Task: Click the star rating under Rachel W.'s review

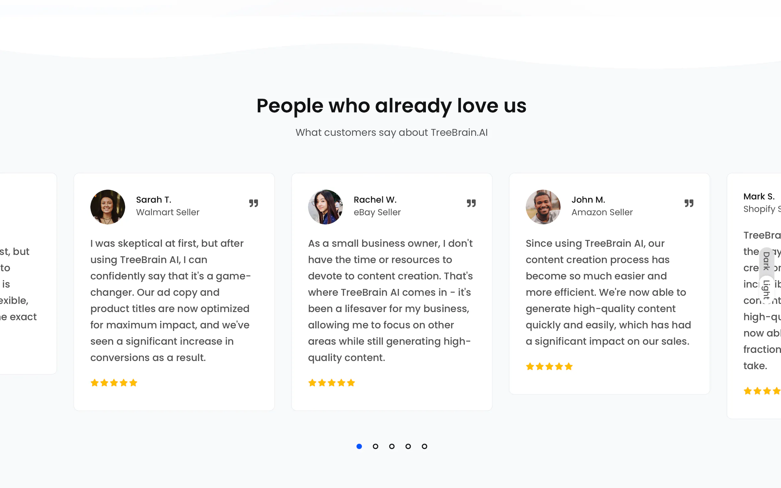Action: coord(331,383)
